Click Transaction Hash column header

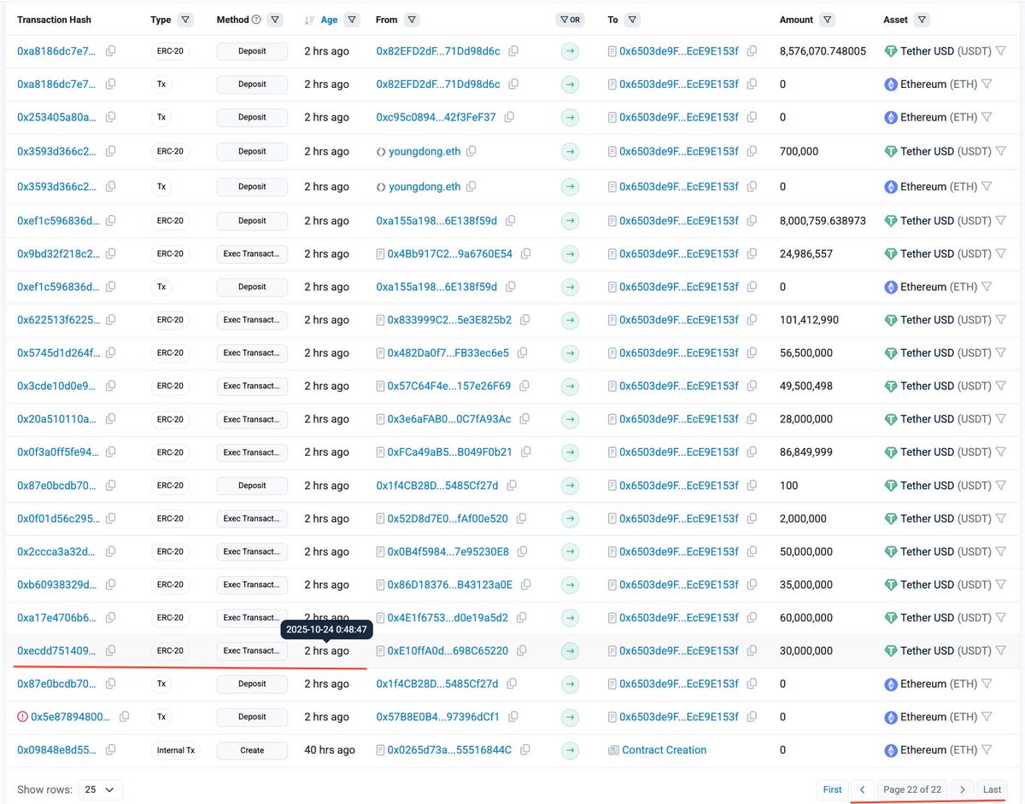(54, 20)
